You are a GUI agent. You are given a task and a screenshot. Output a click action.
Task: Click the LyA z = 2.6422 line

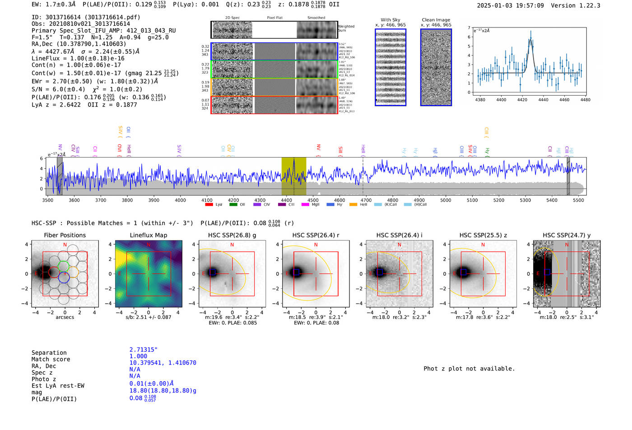click(56, 105)
